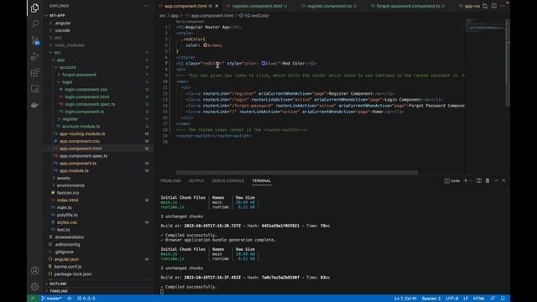This screenshot has width=537, height=302.
Task: Click the blue color swatch on line 7
Action: (x=263, y=63)
